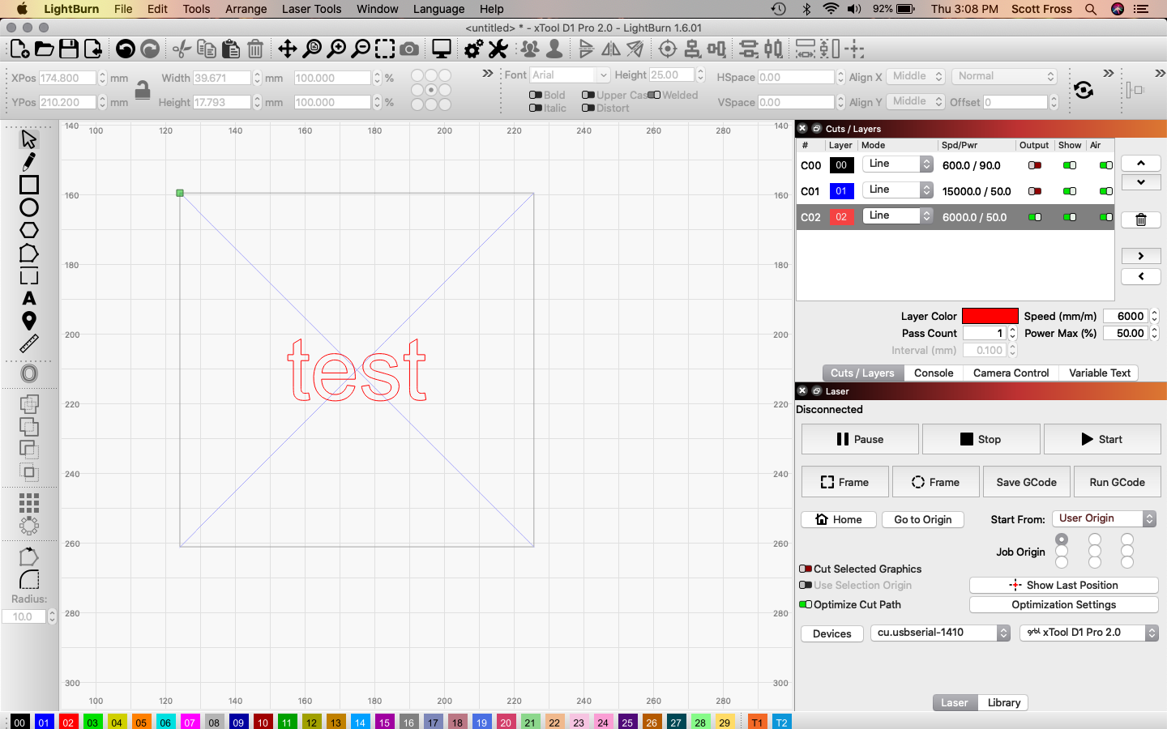Click the Save GCode button

(1026, 482)
